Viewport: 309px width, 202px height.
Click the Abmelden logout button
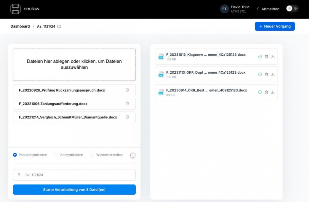[268, 9]
